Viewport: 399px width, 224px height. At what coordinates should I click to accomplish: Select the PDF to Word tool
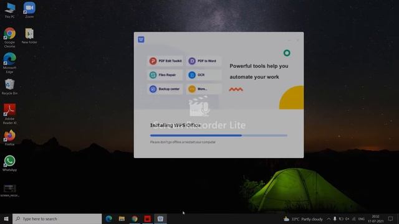204,61
